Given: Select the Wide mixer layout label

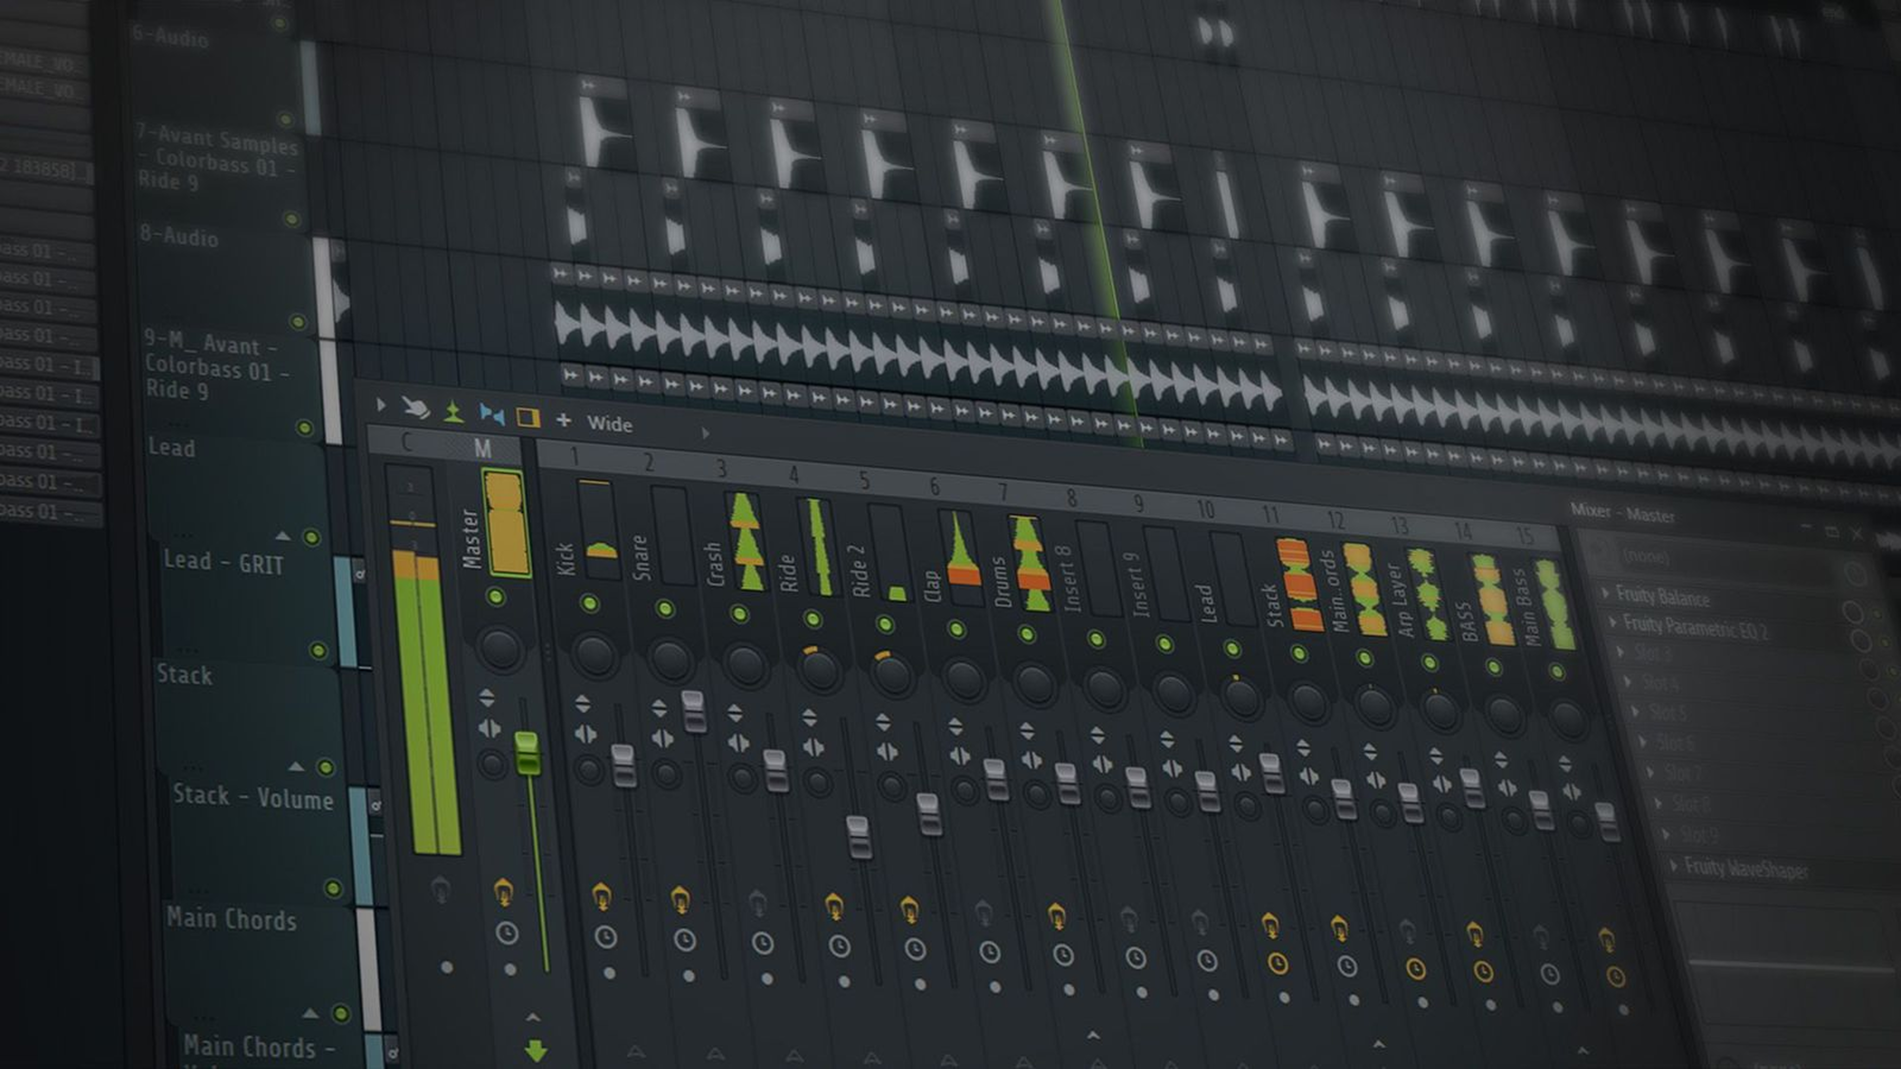Looking at the screenshot, I should tap(609, 424).
